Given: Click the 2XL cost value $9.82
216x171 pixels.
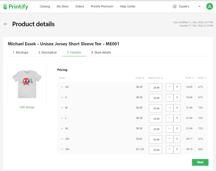Looking at the screenshot, I should click(x=139, y=139).
